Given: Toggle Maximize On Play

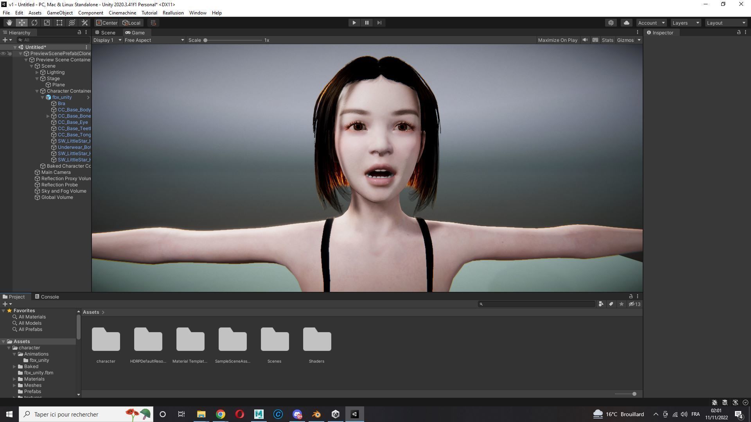Looking at the screenshot, I should click(557, 40).
